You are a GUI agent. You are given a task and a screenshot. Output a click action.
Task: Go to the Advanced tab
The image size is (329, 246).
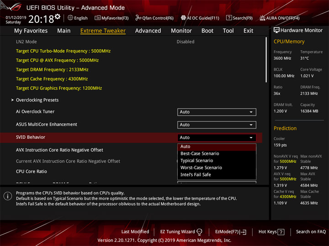click(148, 31)
